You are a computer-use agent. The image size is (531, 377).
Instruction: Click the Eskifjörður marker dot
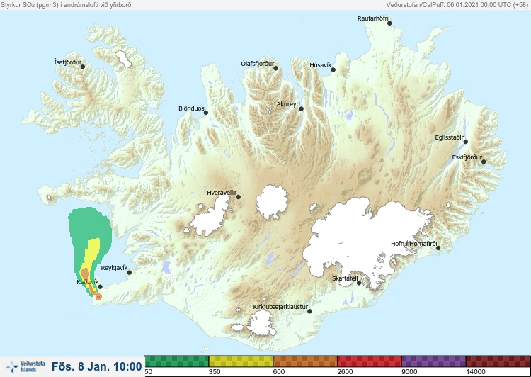point(484,162)
